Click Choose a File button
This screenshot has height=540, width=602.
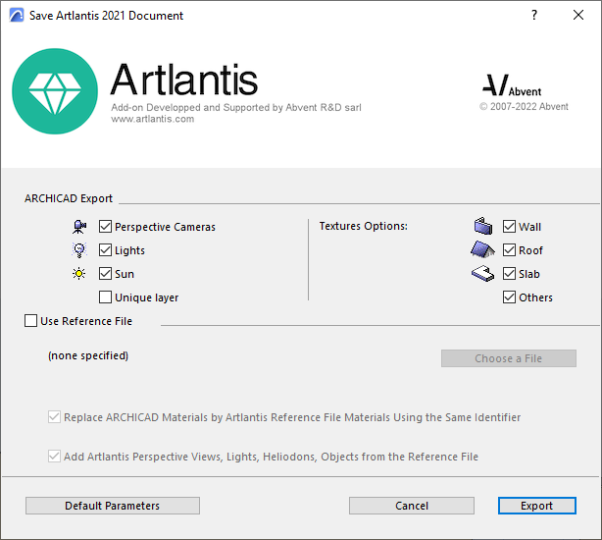(509, 358)
